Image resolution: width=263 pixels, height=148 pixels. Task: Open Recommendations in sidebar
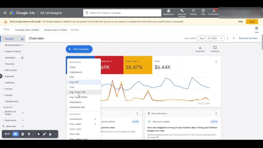coord(13,45)
